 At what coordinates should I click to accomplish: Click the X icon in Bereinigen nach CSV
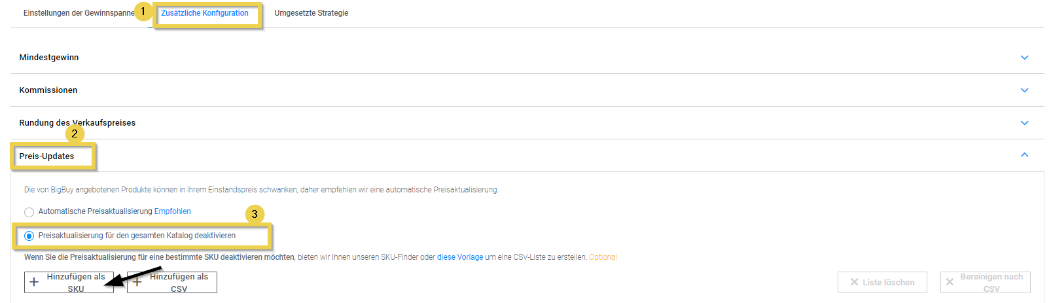950,282
